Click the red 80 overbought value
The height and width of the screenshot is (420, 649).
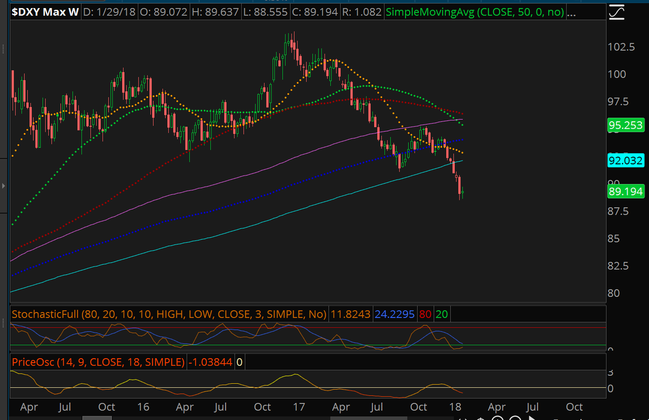pyautogui.click(x=425, y=314)
